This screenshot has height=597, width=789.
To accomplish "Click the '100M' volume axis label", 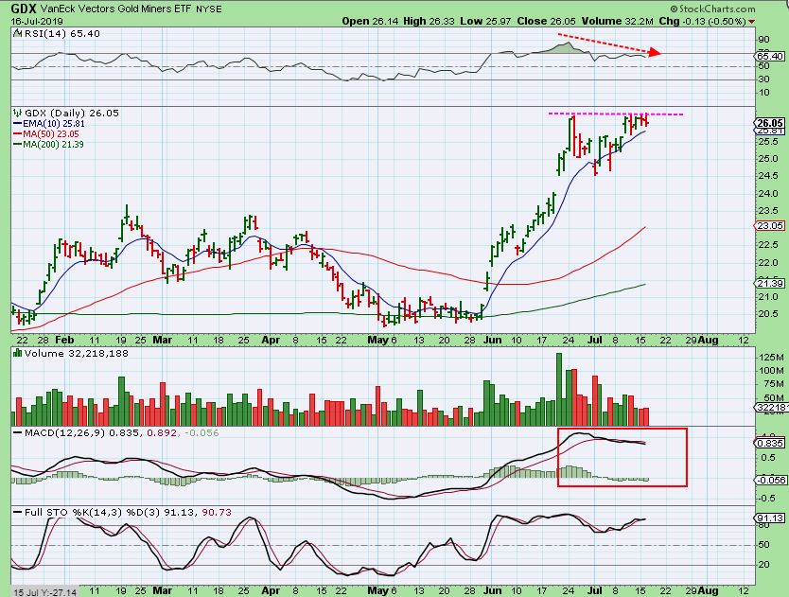I will tap(772, 371).
